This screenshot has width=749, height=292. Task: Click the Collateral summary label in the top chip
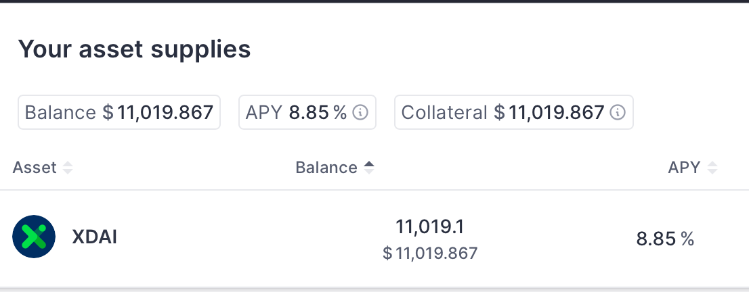444,113
